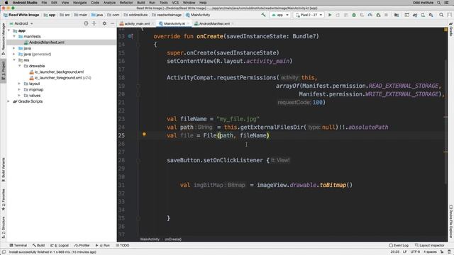
Task: Toggle the Project side tab
Action: pyautogui.click(x=3, y=71)
